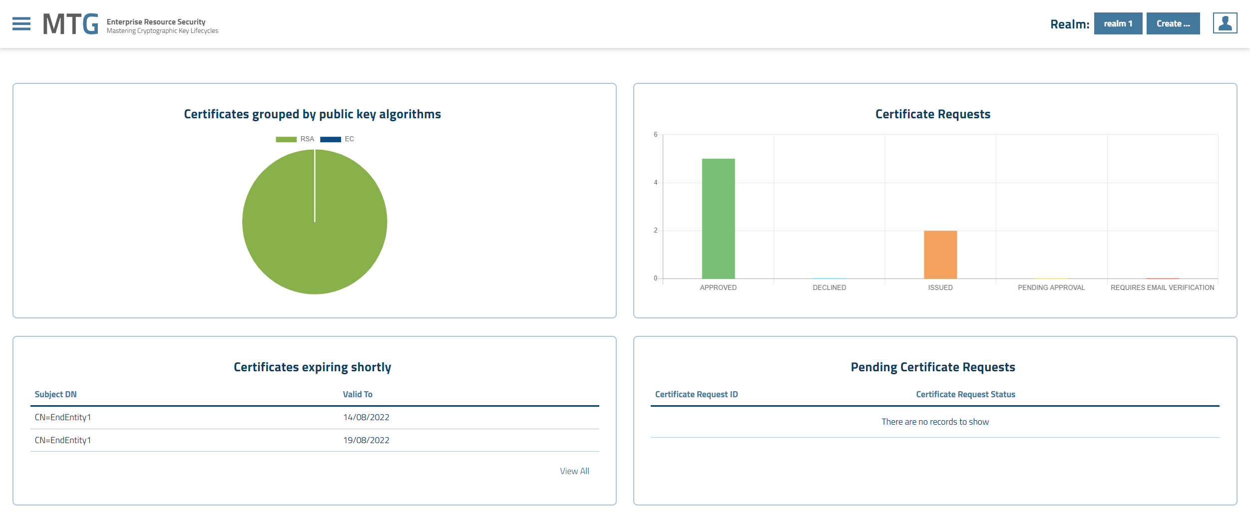This screenshot has width=1250, height=516.
Task: Click 'Pending Certificate Requests' heading
Action: [933, 367]
